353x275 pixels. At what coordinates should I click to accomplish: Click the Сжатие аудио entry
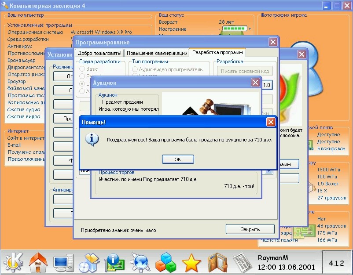(x=24, y=109)
